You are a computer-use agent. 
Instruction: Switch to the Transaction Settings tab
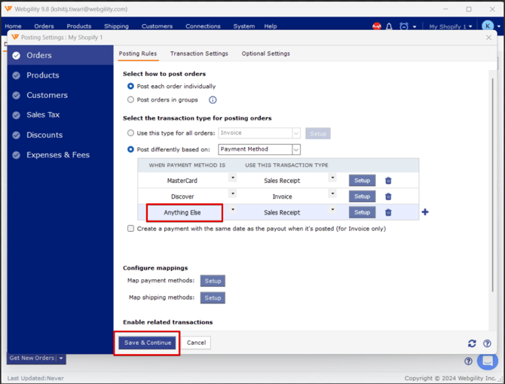click(199, 53)
